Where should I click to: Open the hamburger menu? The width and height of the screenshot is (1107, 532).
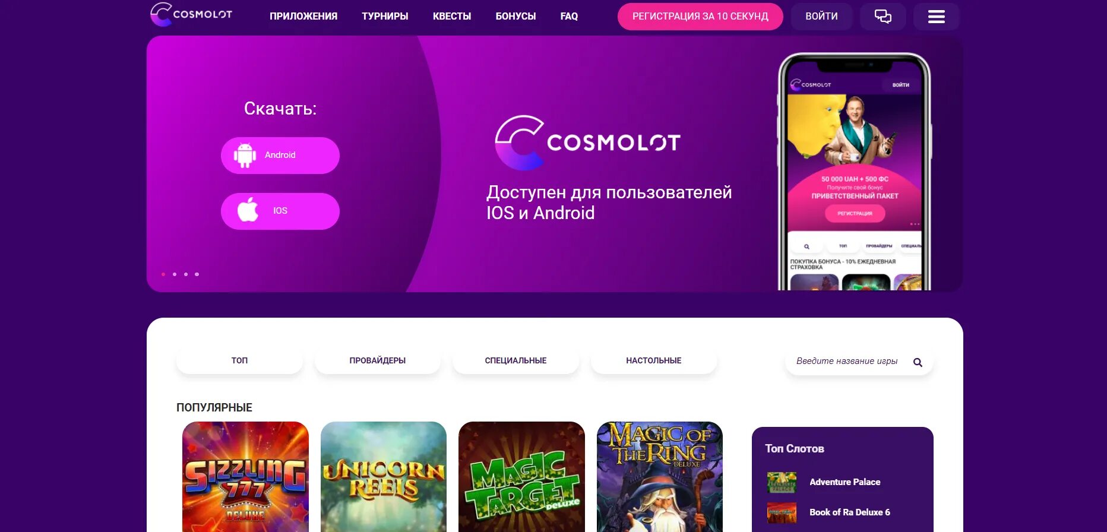pos(936,17)
